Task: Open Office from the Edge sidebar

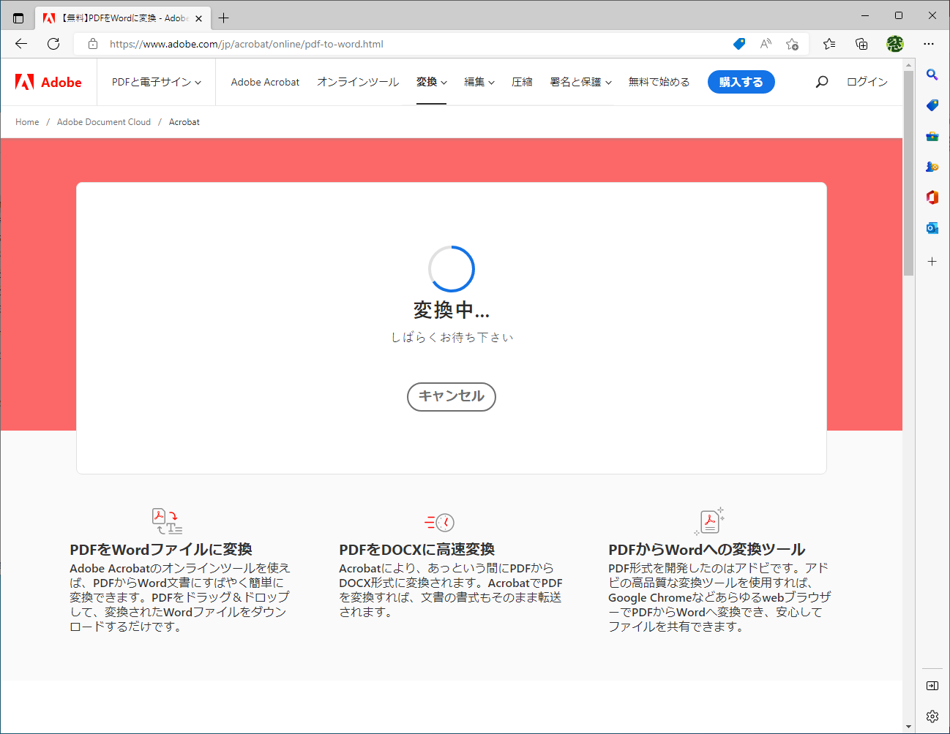Action: (932, 197)
